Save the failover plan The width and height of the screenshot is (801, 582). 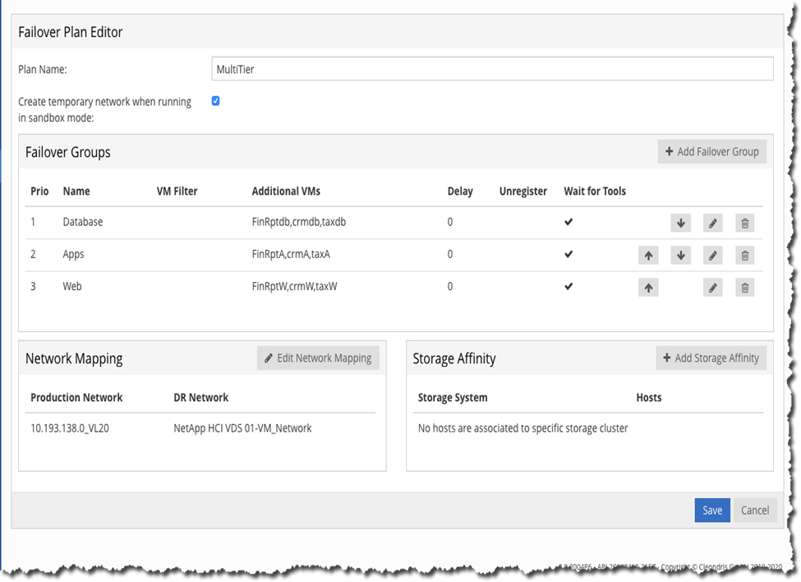[x=711, y=510]
